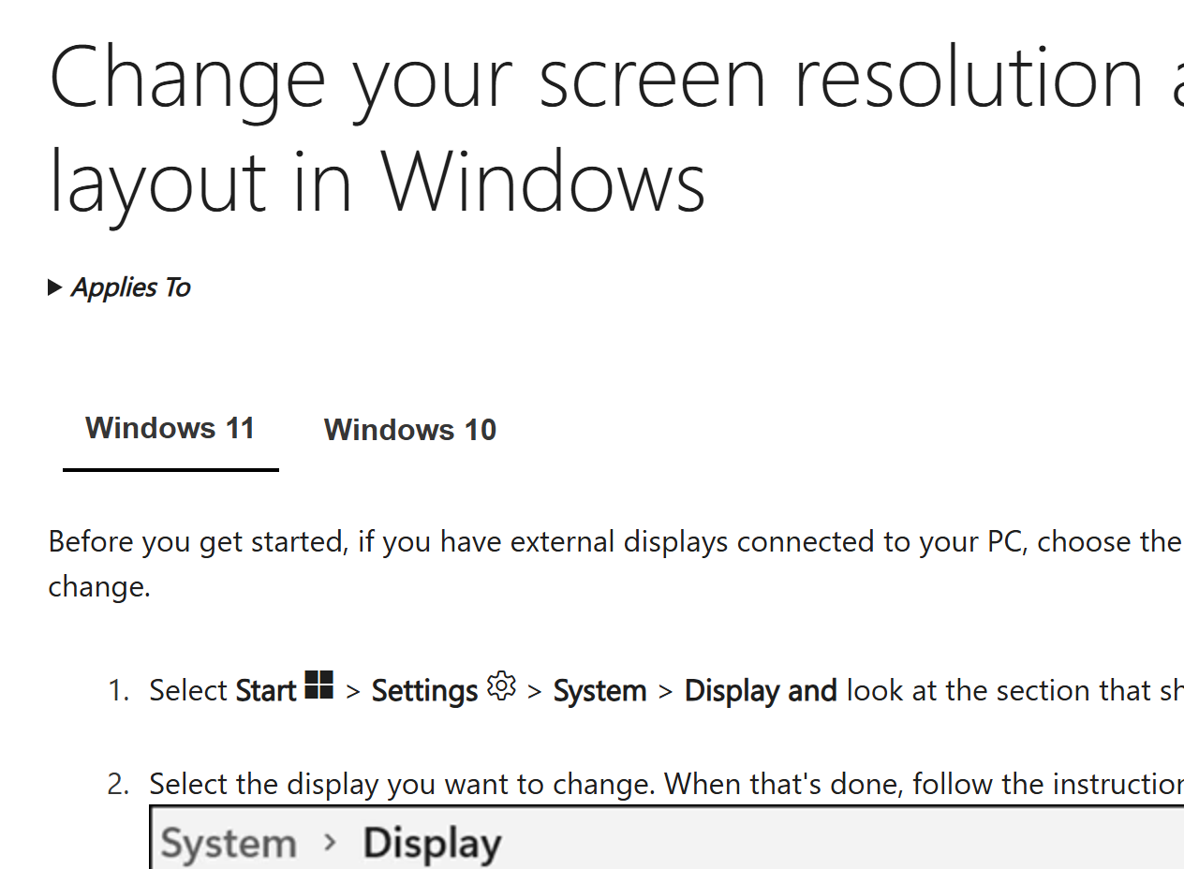The image size is (1184, 869).
Task: Click the italic 'Applies To' text
Action: pyautogui.click(x=129, y=287)
